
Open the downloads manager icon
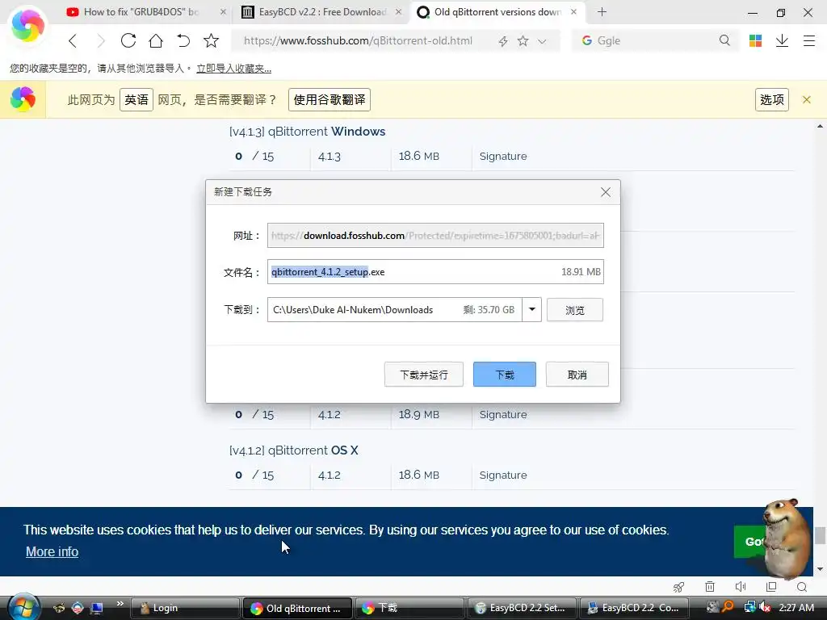[x=782, y=40]
